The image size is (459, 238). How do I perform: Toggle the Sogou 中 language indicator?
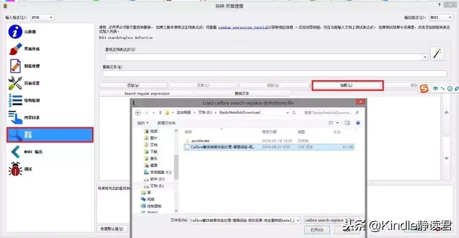[436, 88]
